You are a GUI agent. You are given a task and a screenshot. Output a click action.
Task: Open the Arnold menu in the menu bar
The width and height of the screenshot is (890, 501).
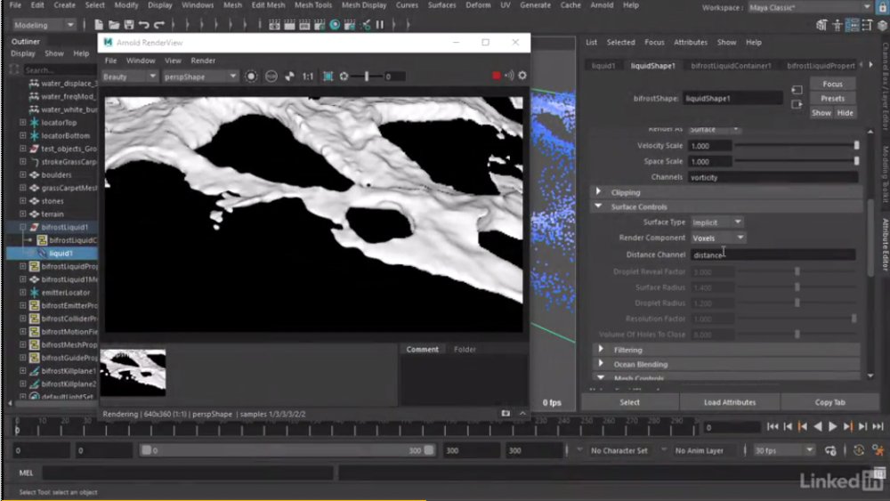[602, 5]
